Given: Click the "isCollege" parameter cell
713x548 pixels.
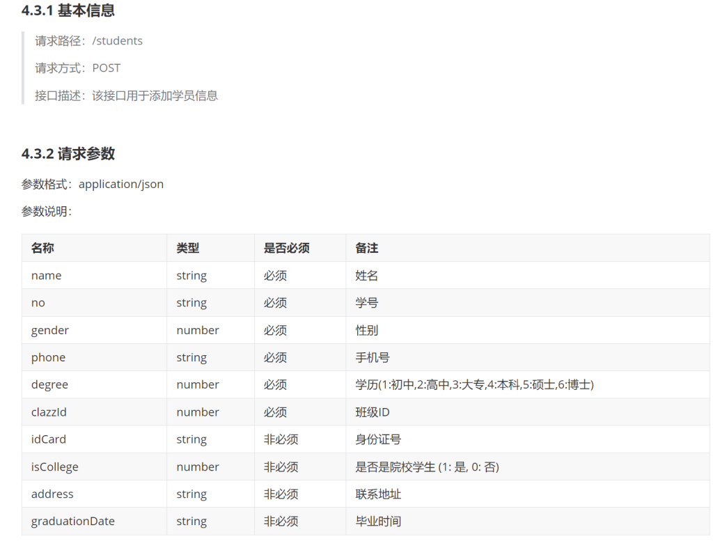Looking at the screenshot, I should pos(54,467).
